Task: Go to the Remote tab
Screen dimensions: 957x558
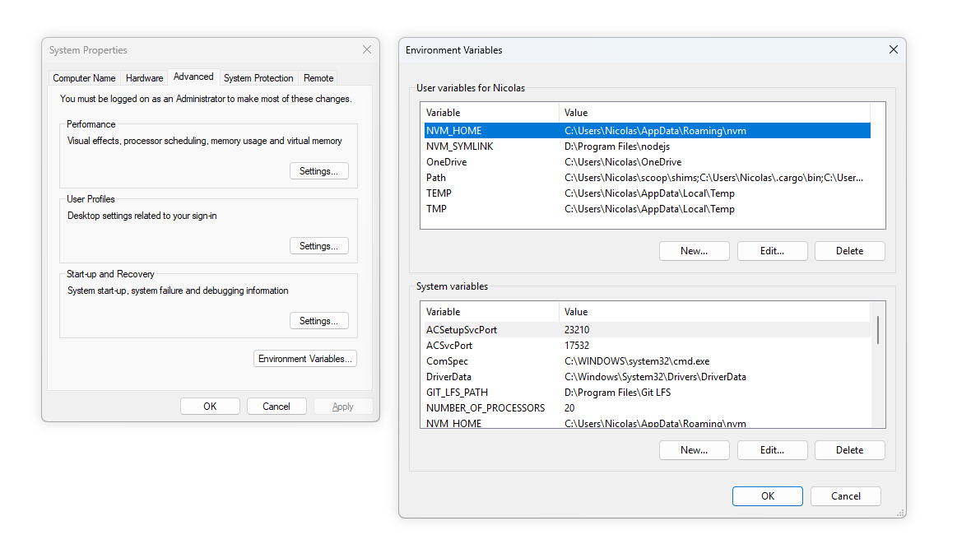Action: pyautogui.click(x=318, y=78)
